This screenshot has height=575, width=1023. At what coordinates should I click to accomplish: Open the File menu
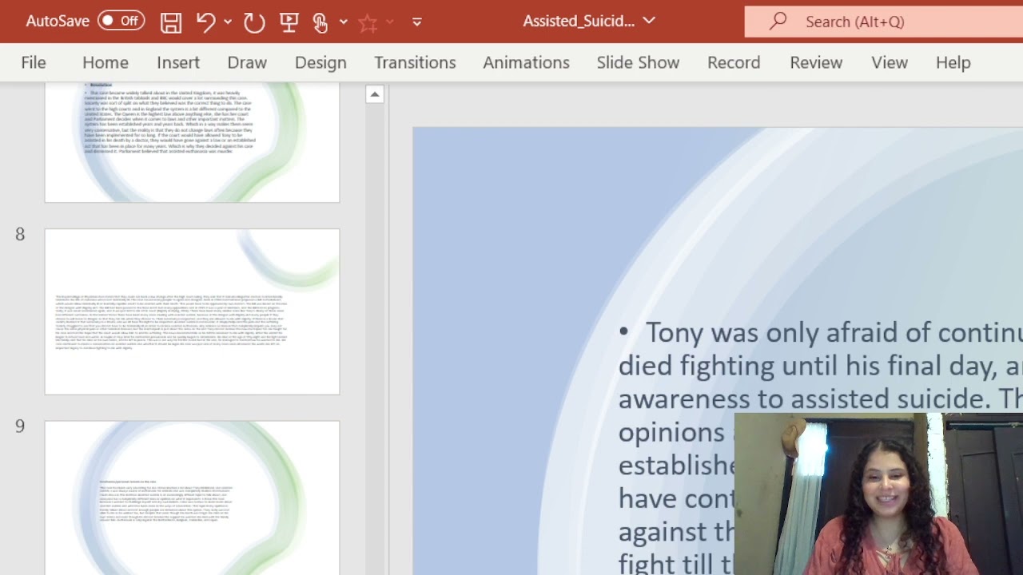pos(34,62)
